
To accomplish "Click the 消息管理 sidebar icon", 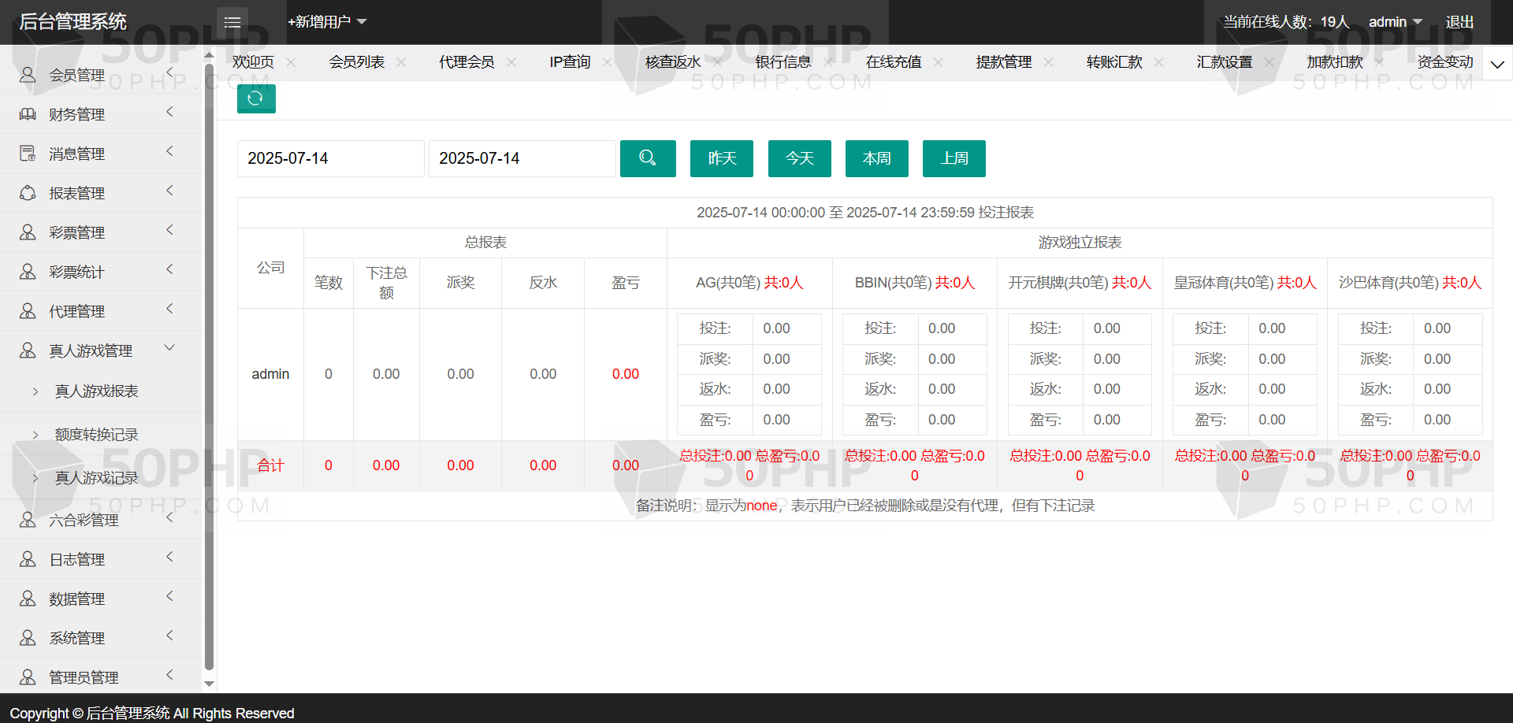I will [x=28, y=154].
